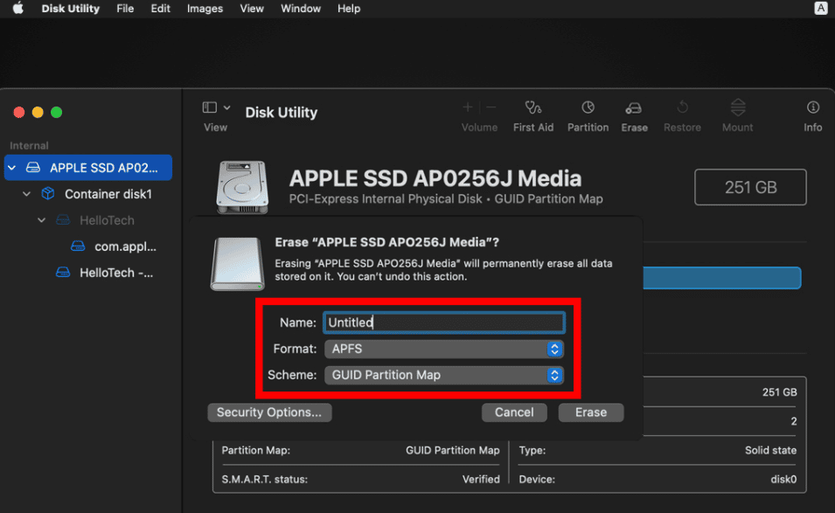Viewport: 835px width, 513px height.
Task: Open the Window menu
Action: (x=301, y=9)
